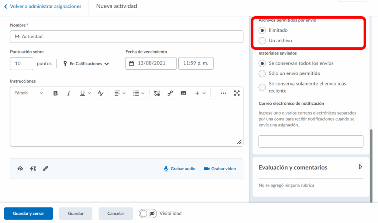
Task: Open the due date field showing 13/08/2021
Action: (151, 63)
